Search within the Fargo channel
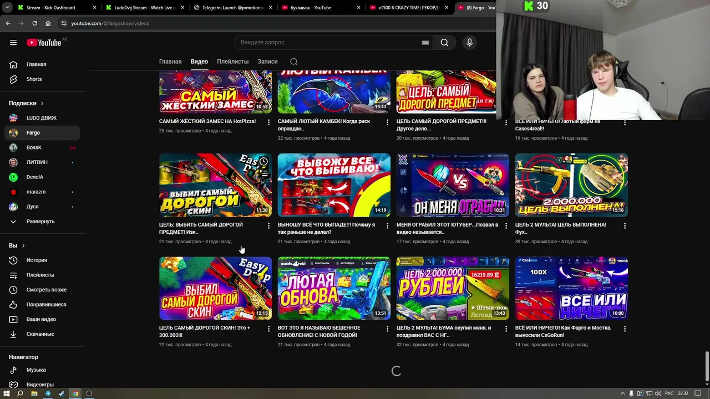Image resolution: width=710 pixels, height=399 pixels. pyautogui.click(x=294, y=62)
